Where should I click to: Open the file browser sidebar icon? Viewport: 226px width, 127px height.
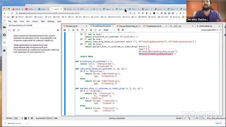pos(4,27)
